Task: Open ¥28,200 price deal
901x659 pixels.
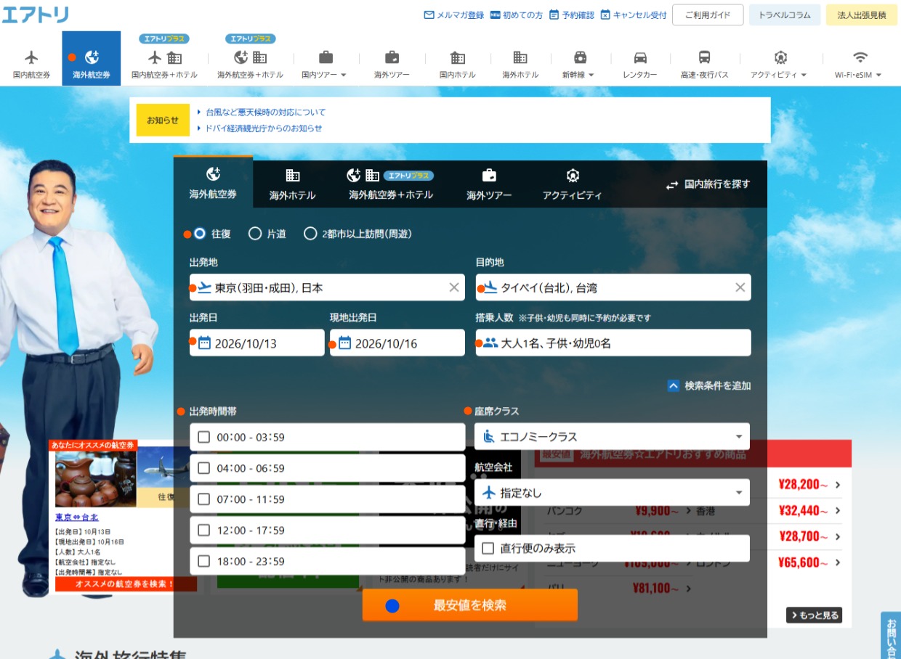Action: (x=809, y=485)
